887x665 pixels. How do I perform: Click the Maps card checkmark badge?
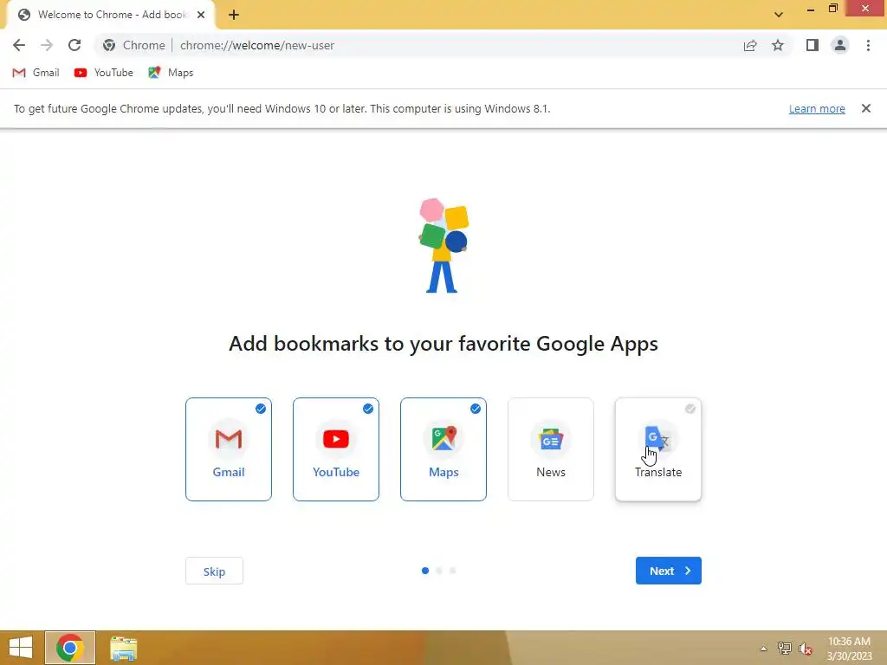[x=476, y=409]
